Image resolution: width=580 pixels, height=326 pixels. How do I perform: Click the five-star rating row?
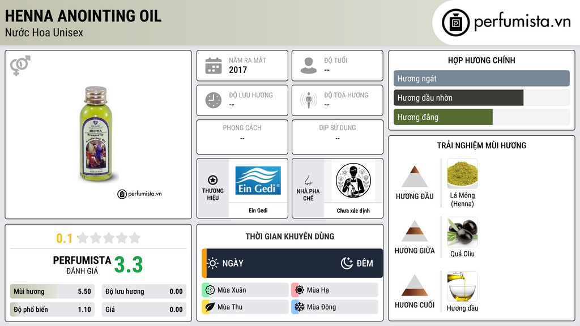109,238
